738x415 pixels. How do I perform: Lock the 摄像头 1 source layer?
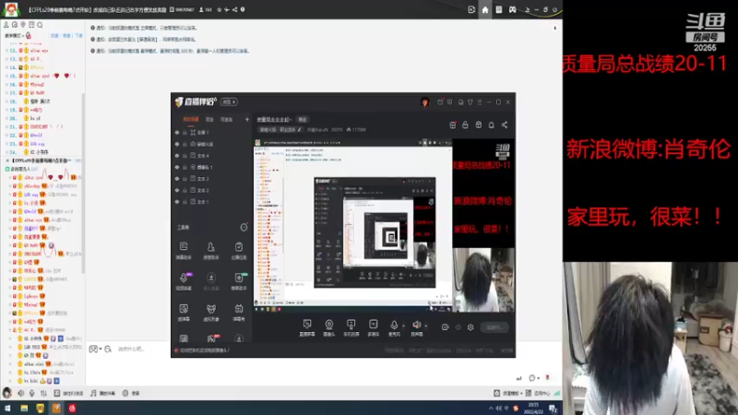tap(185, 167)
